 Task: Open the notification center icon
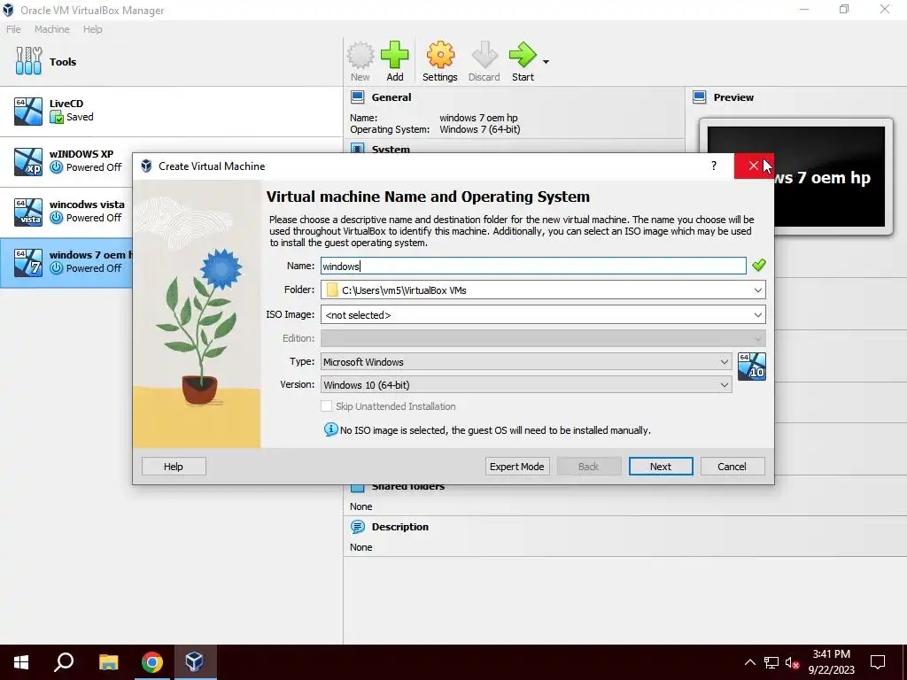[x=878, y=662]
